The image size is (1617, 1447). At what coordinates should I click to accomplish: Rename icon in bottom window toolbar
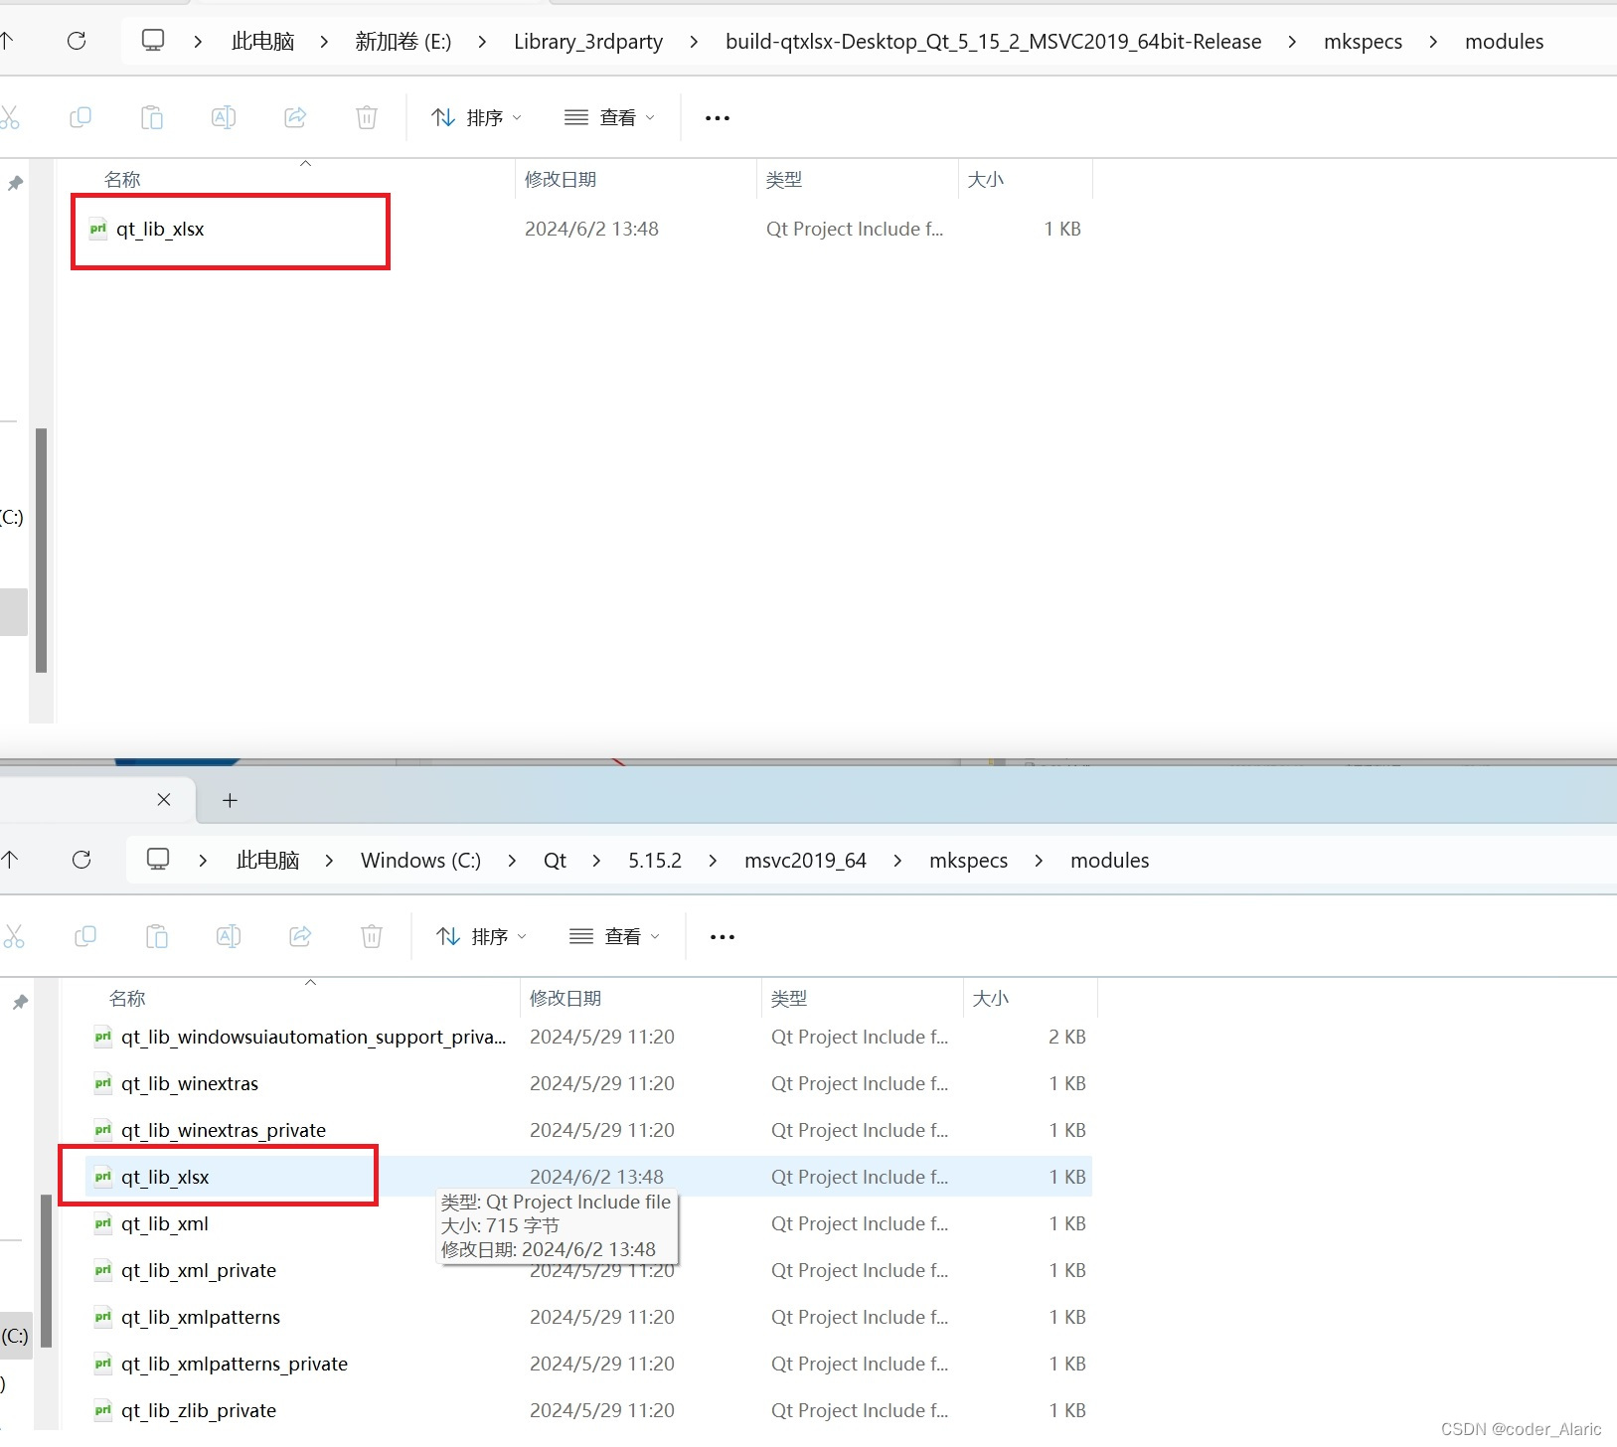(229, 936)
